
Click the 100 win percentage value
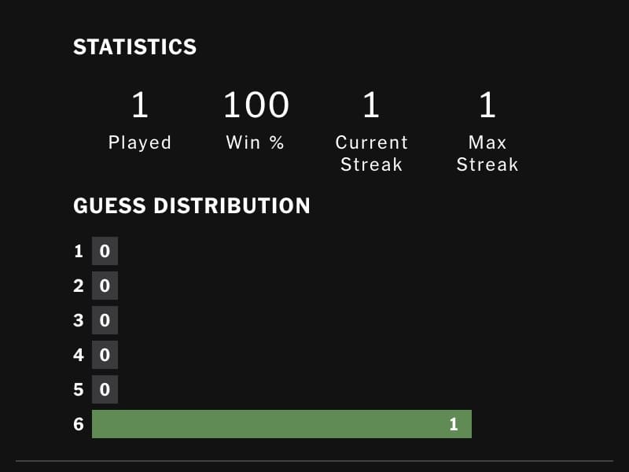pos(256,105)
